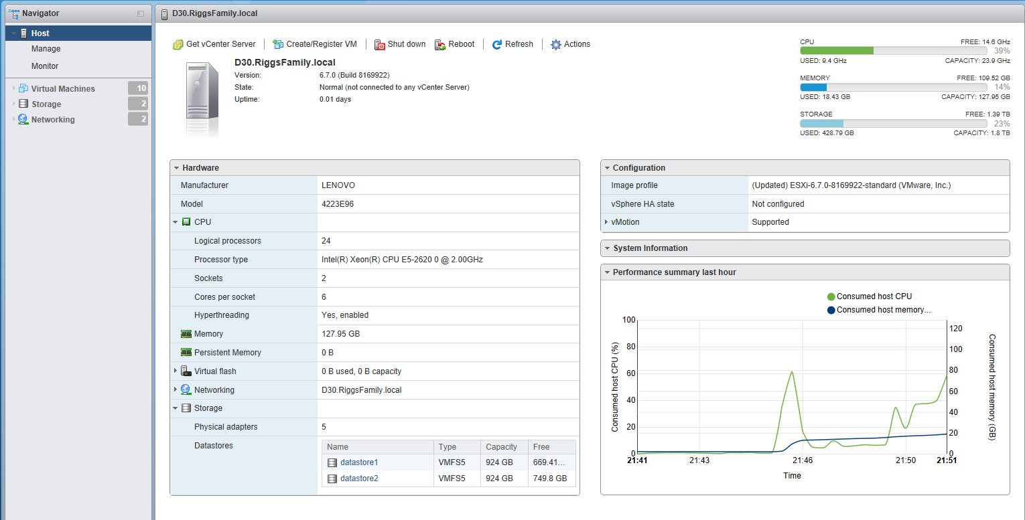This screenshot has height=520, width=1025.
Task: Select Manage under Host
Action: coord(46,49)
